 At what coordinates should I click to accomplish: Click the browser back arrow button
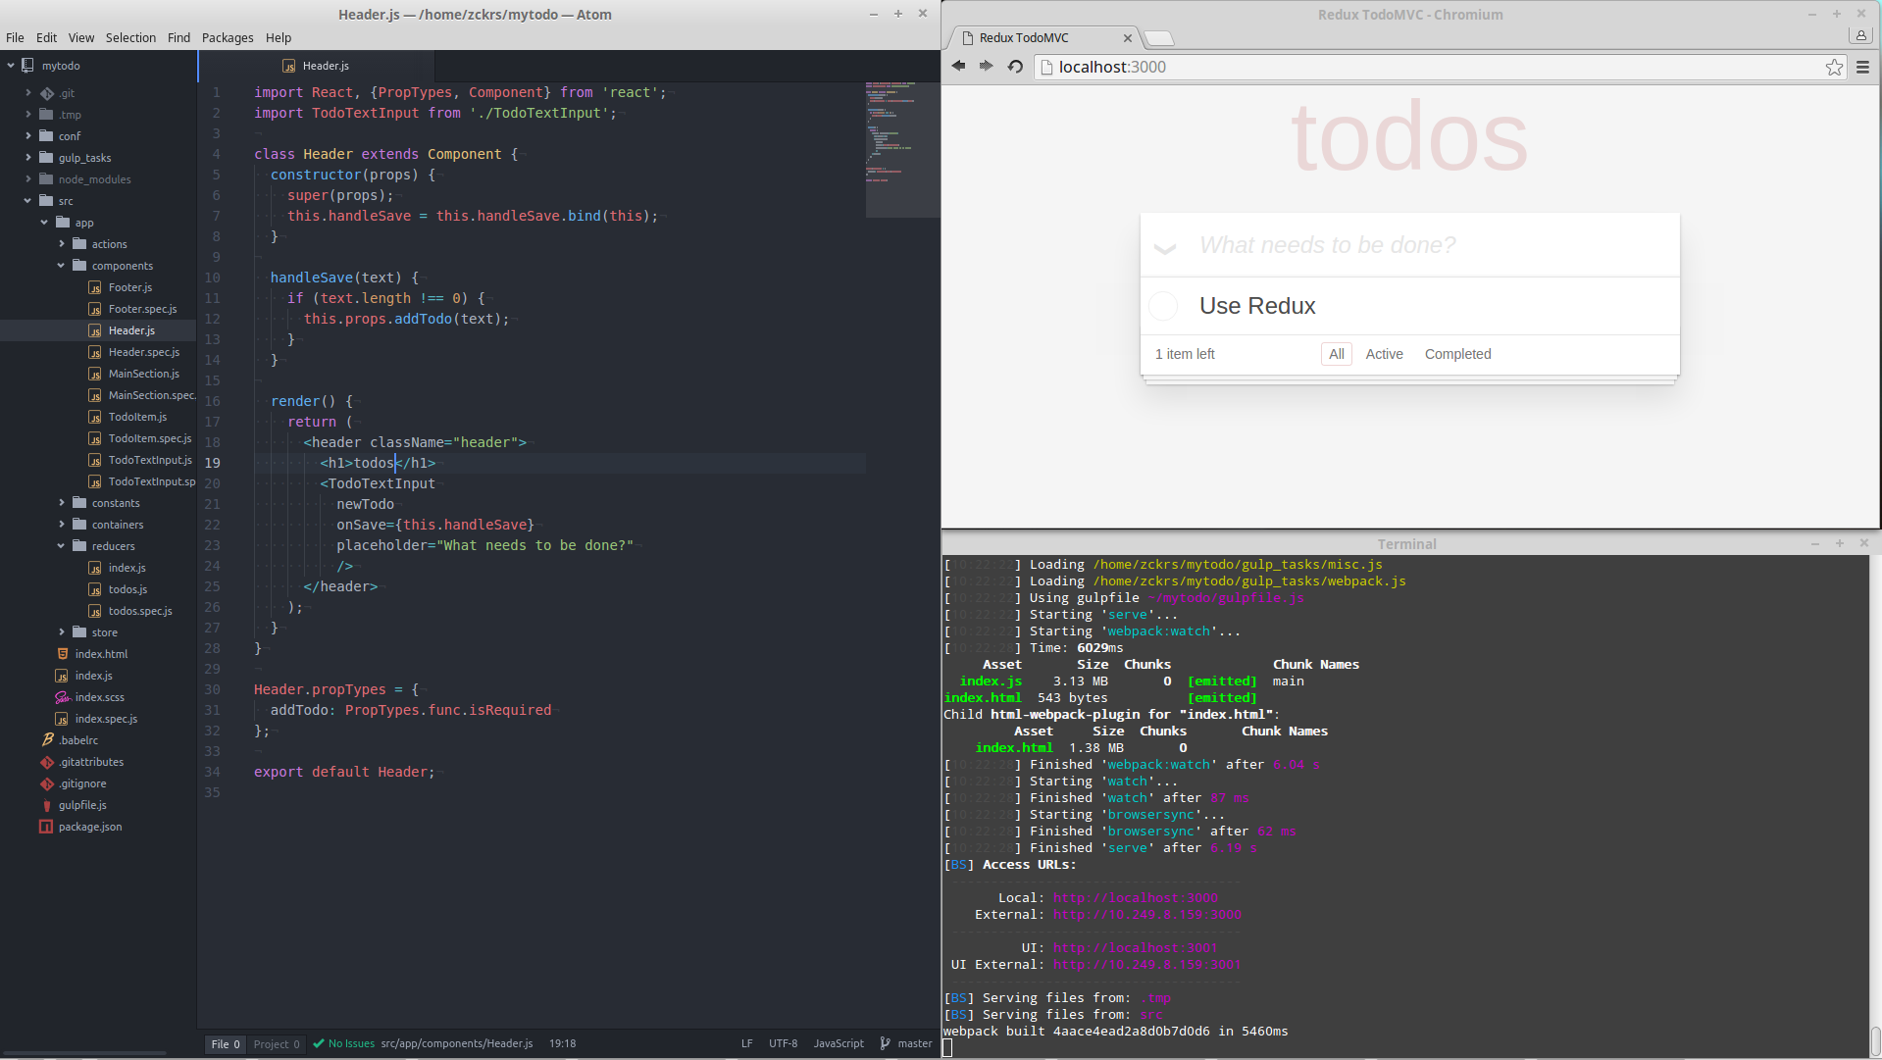pos(958,67)
